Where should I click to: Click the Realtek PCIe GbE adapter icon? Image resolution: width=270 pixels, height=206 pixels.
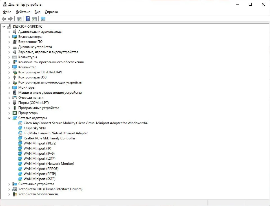point(20,138)
